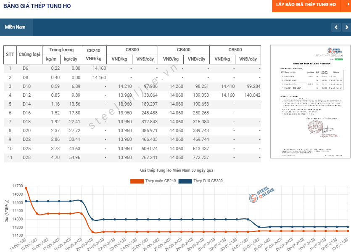Viewport: 351px width, 252px height.
Task: Toggle the Thép D10 CB300 legend label
Action: [208, 181]
